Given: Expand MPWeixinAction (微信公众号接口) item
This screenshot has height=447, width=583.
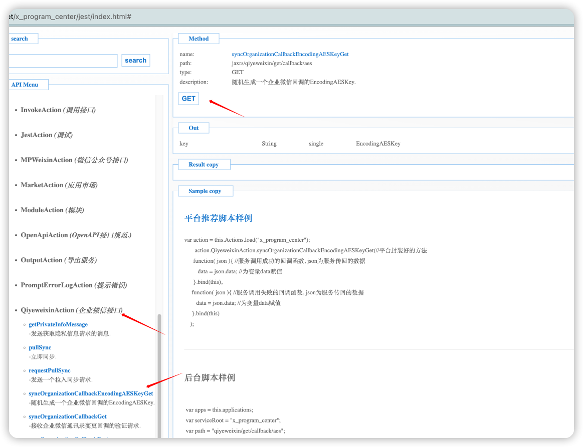Looking at the screenshot, I should pos(74,160).
